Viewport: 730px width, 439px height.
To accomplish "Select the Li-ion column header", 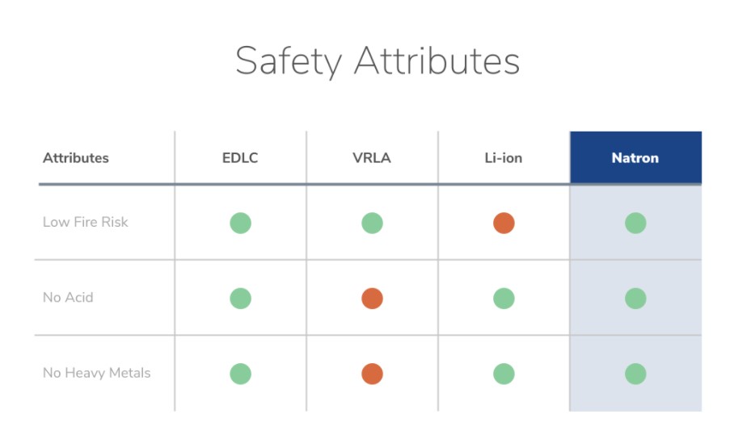I will click(503, 157).
